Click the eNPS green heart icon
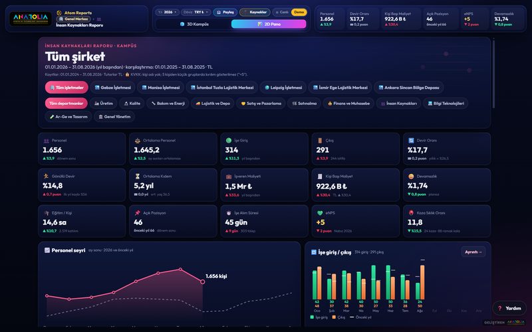The image size is (532, 332). [320, 213]
